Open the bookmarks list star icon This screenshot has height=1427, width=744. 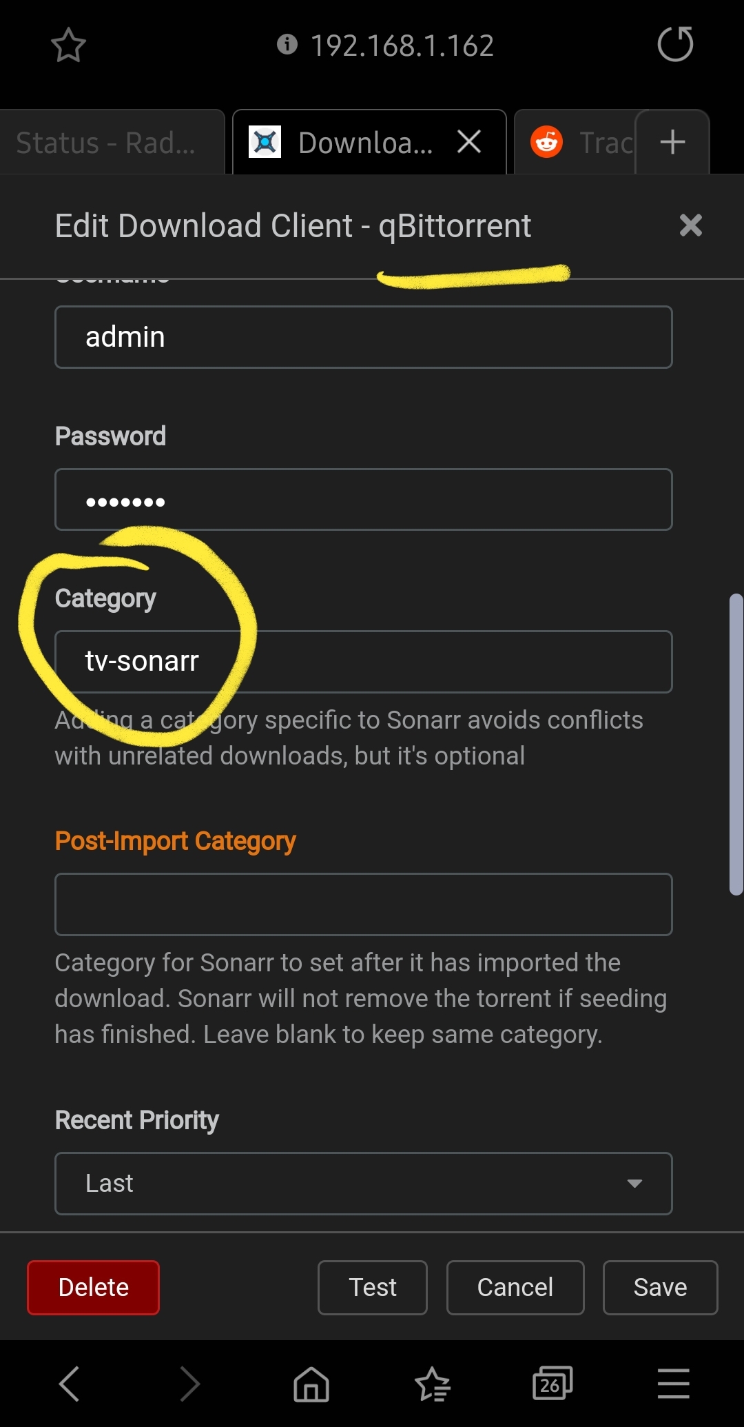tap(432, 1384)
